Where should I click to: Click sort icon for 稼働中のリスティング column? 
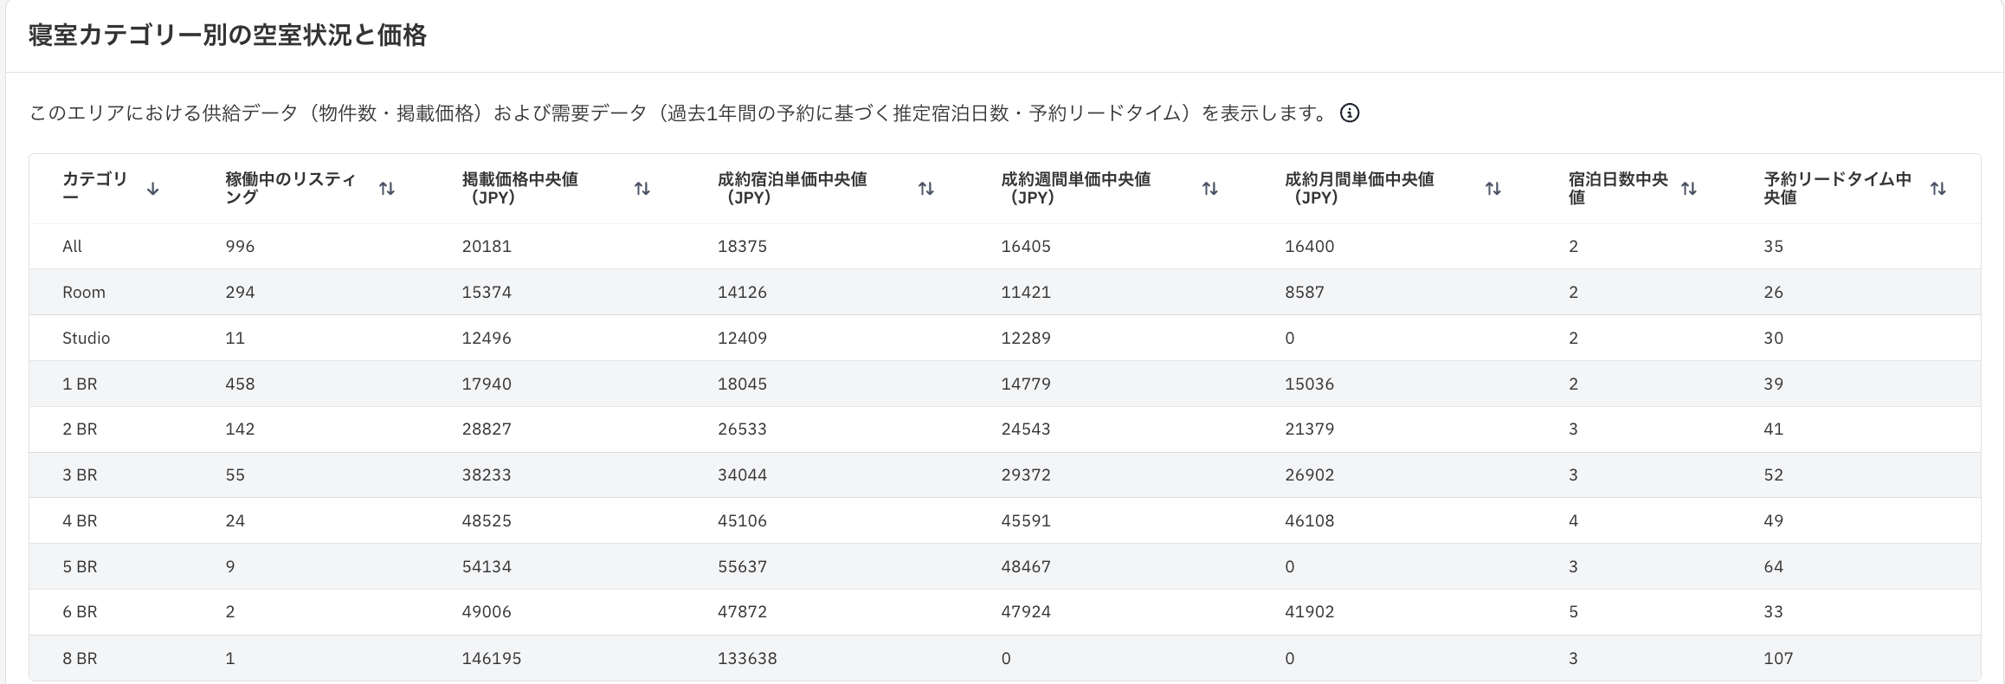(x=387, y=189)
